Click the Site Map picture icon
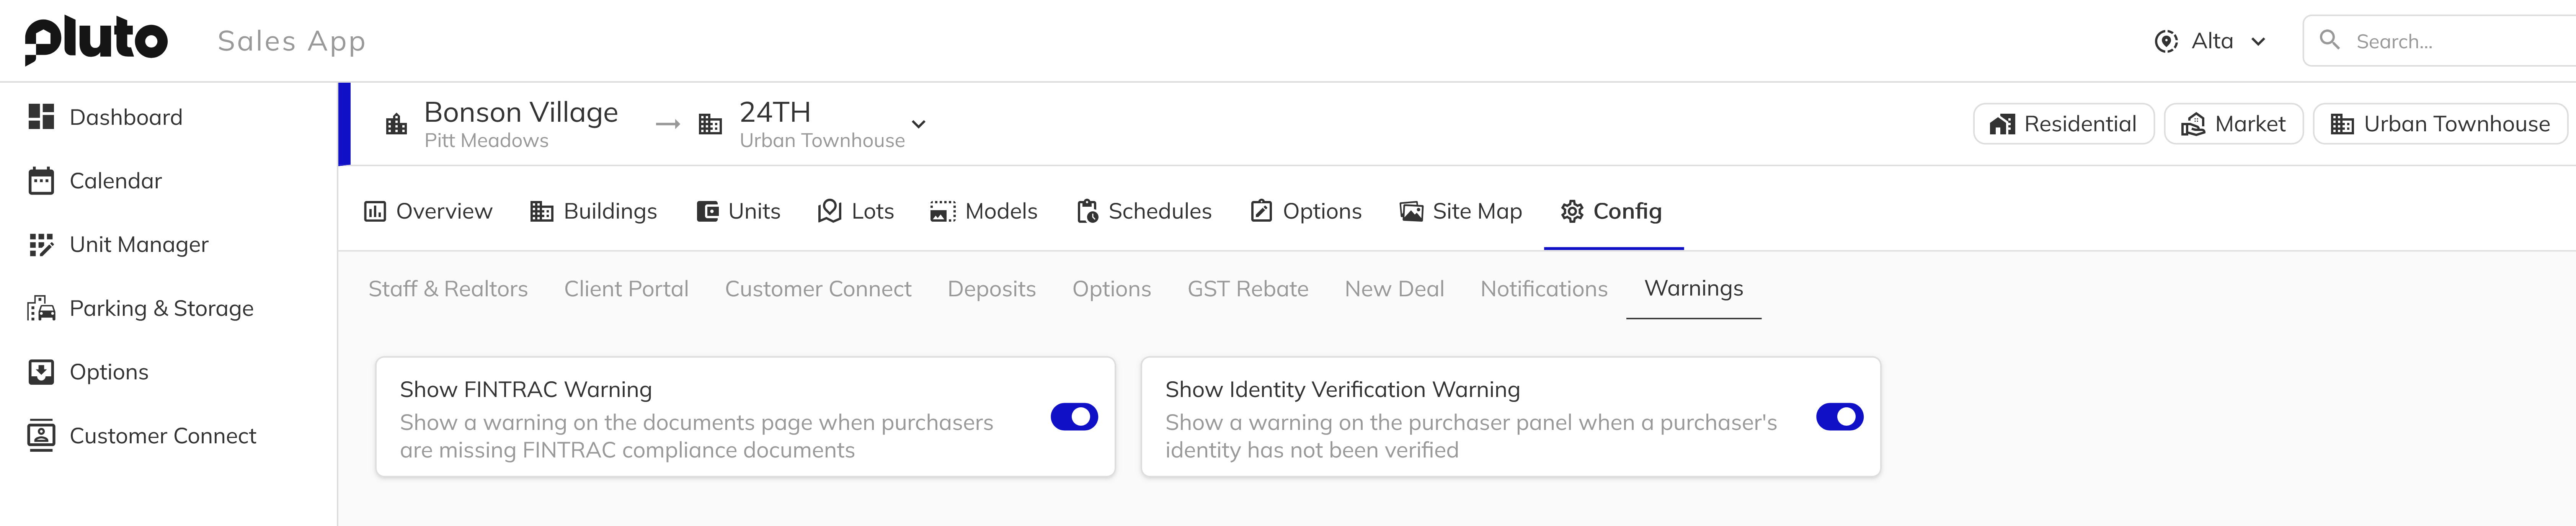The width and height of the screenshot is (2576, 526). (1411, 211)
